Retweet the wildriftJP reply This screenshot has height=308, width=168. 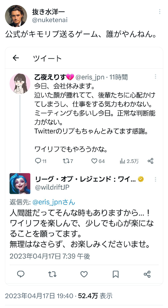tap(52, 274)
